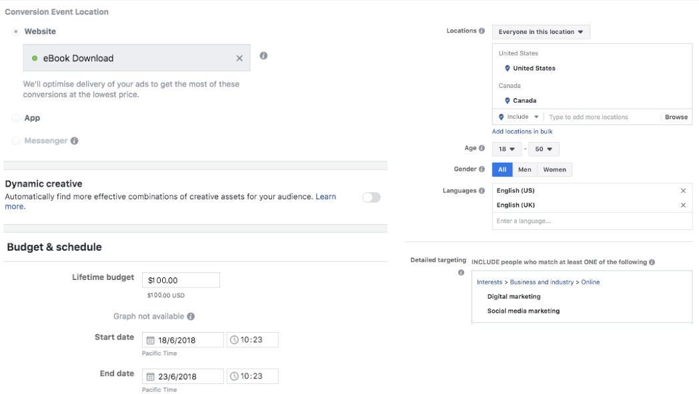
Task: Open the Everyone in this location dropdown
Action: [540, 32]
